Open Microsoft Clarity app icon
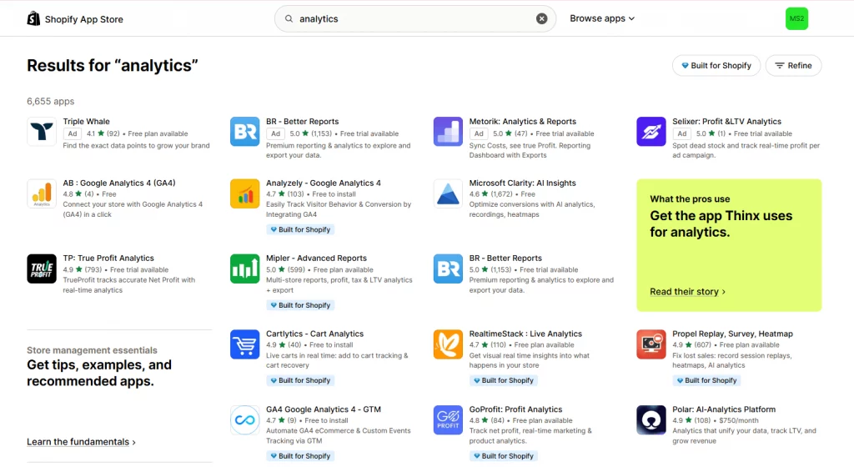 (x=448, y=193)
